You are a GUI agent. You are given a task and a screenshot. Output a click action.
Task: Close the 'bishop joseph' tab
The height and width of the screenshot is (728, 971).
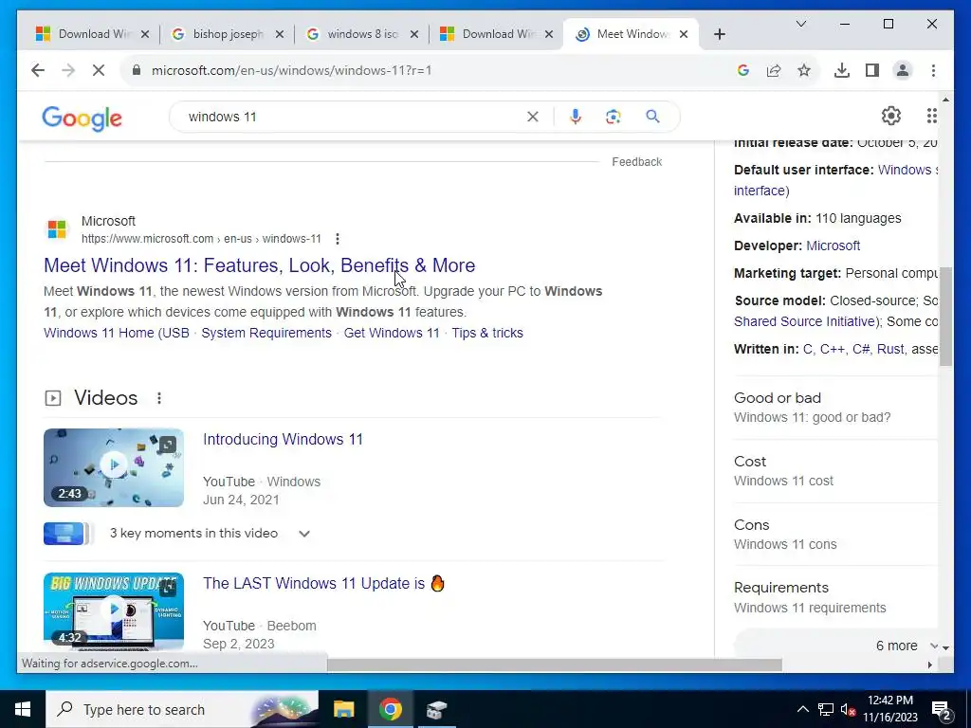coord(280,34)
